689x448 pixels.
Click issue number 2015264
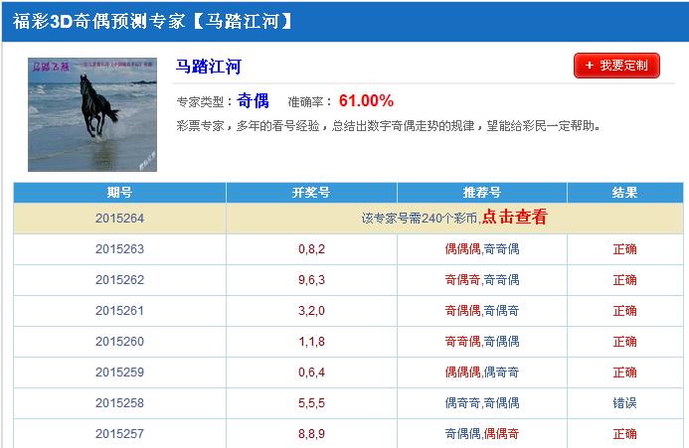click(119, 219)
